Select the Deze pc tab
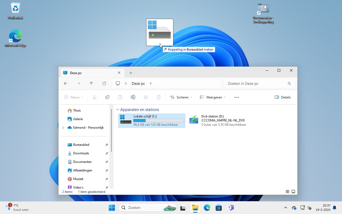 88,73
